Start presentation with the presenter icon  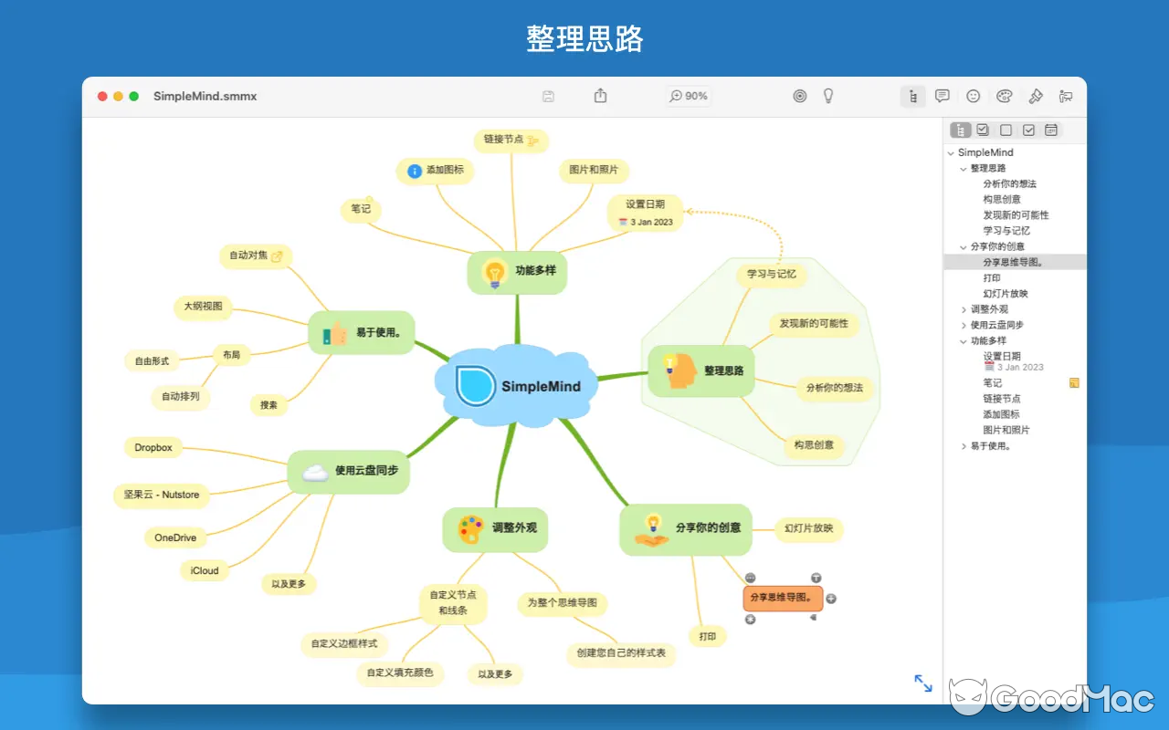pyautogui.click(x=1066, y=96)
